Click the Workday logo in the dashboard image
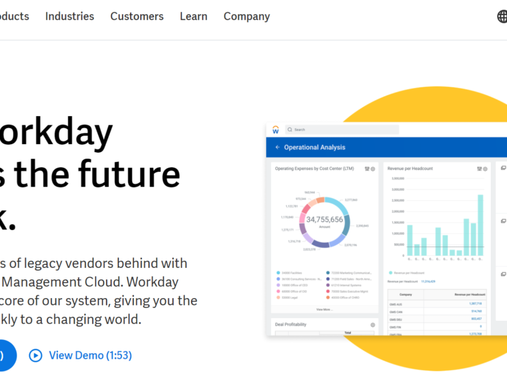 pyautogui.click(x=276, y=129)
